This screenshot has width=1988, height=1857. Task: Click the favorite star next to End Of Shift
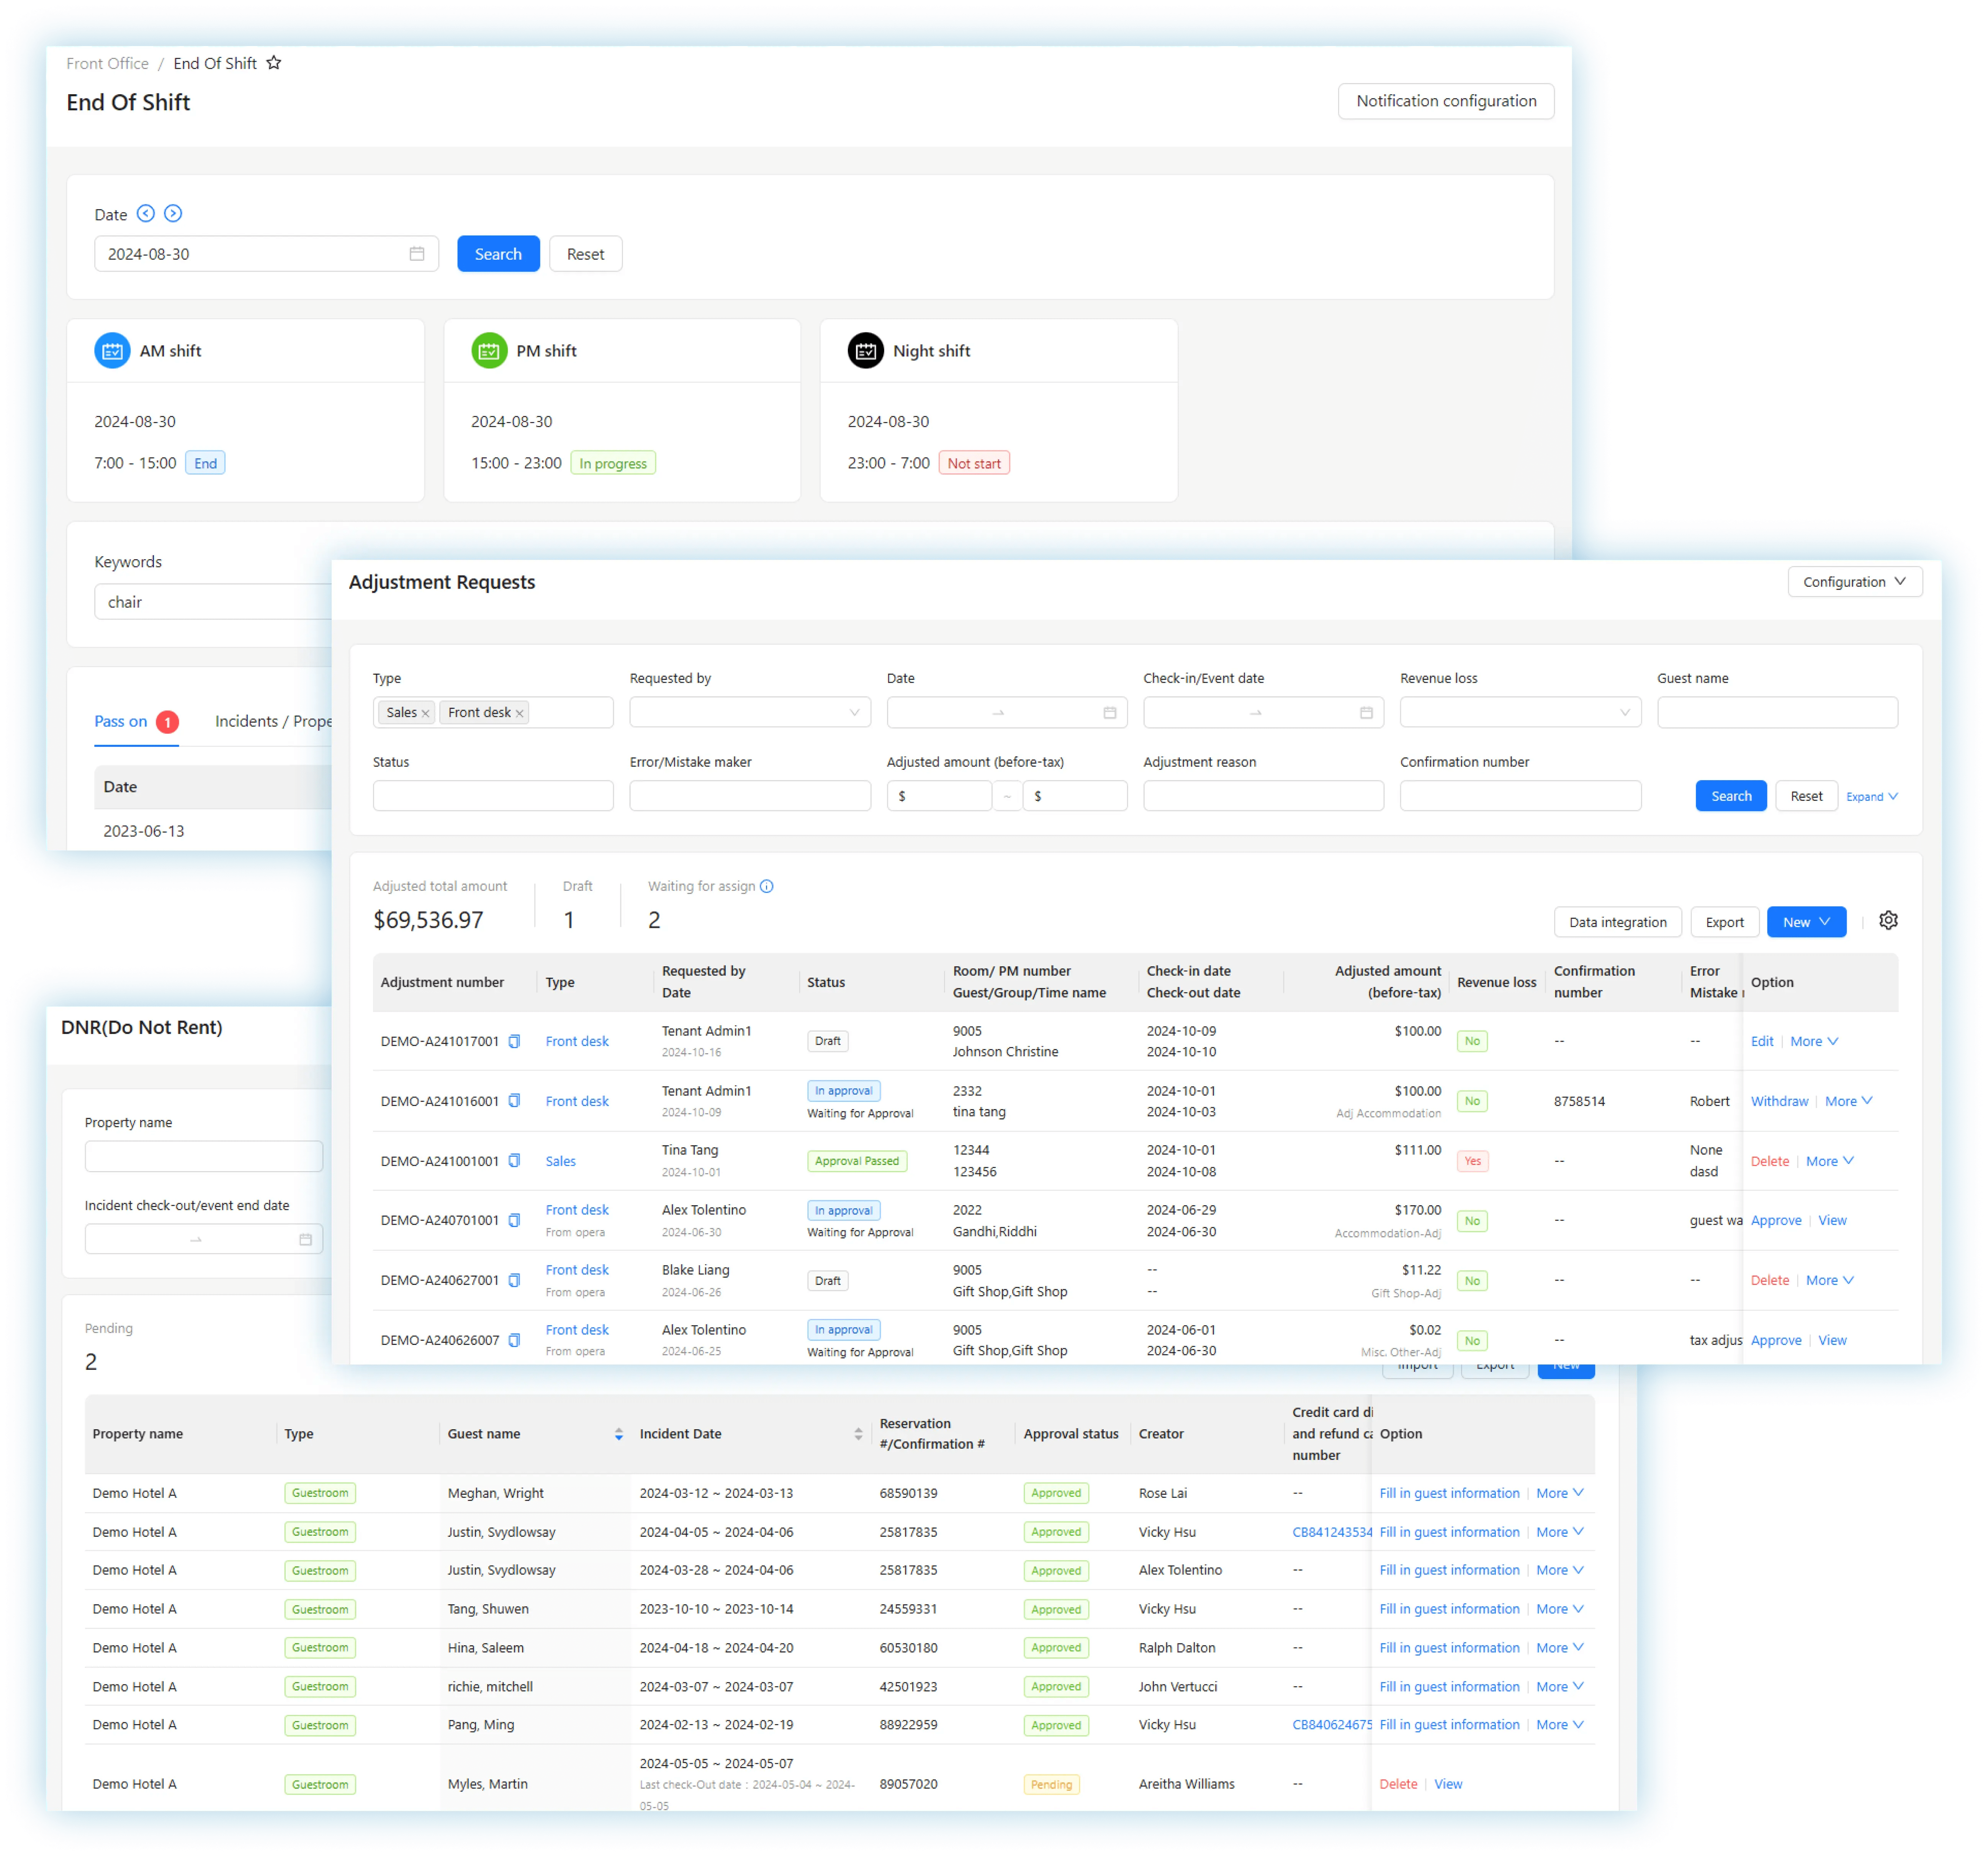[x=274, y=63]
